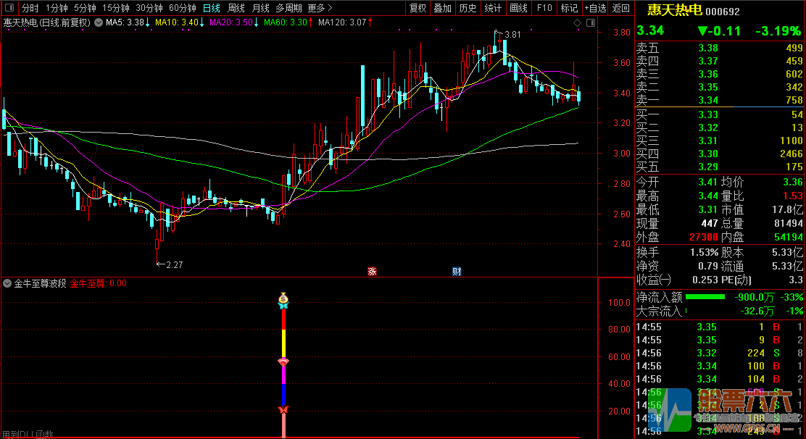Expand the 惠天热电 main chart indicator dropdown
This screenshot has width=806, height=439.
99,22
